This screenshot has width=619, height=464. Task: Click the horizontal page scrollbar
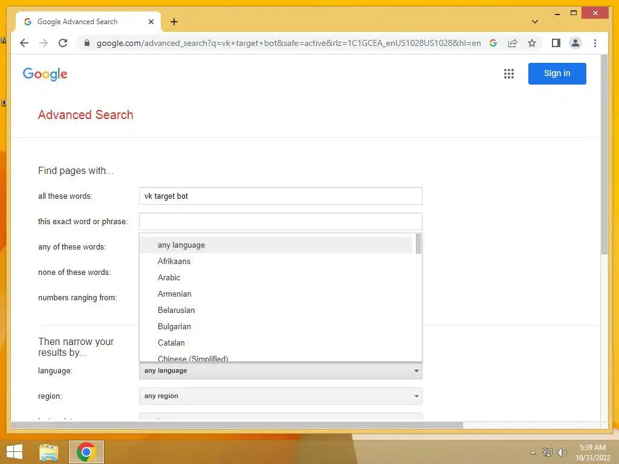(237, 425)
